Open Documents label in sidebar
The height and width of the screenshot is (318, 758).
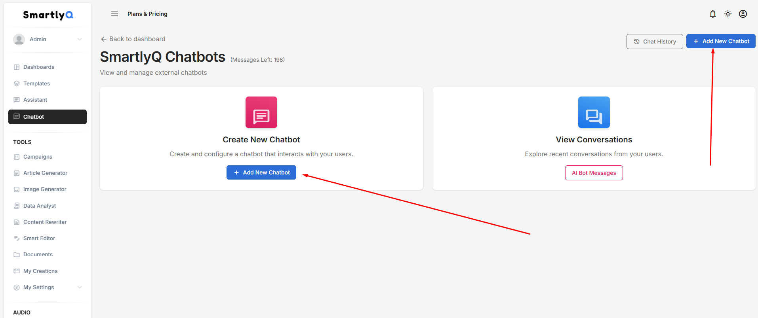coord(38,254)
